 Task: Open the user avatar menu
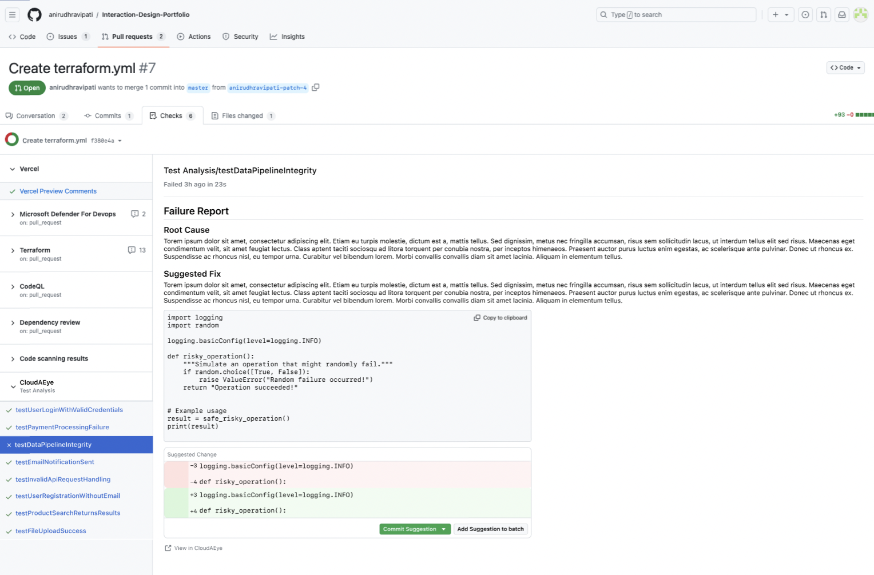click(861, 15)
